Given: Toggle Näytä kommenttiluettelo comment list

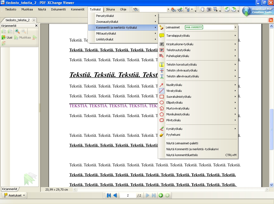Looking at the screenshot, I should (x=182, y=155).
